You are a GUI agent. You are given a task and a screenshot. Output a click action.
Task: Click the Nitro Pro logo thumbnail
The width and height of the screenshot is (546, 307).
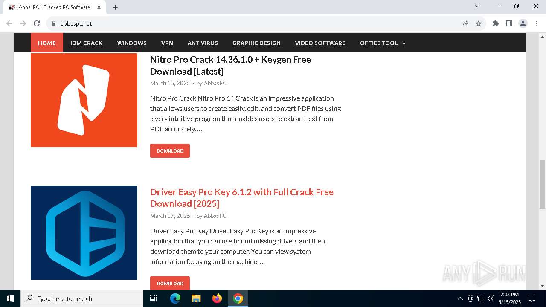coord(84,100)
